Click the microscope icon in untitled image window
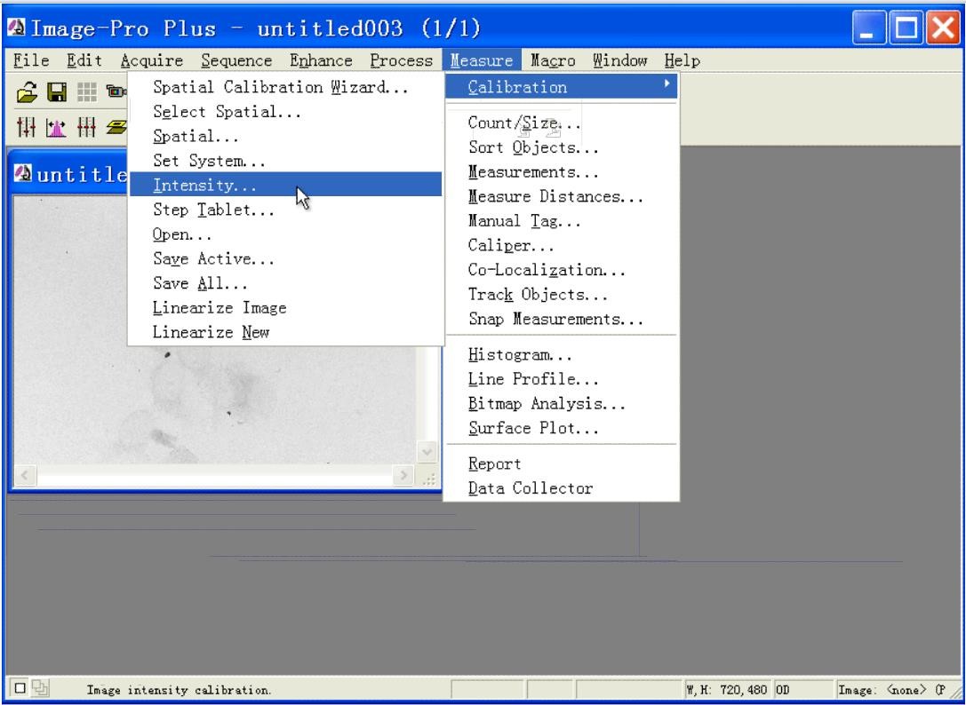966x705 pixels. point(23,174)
